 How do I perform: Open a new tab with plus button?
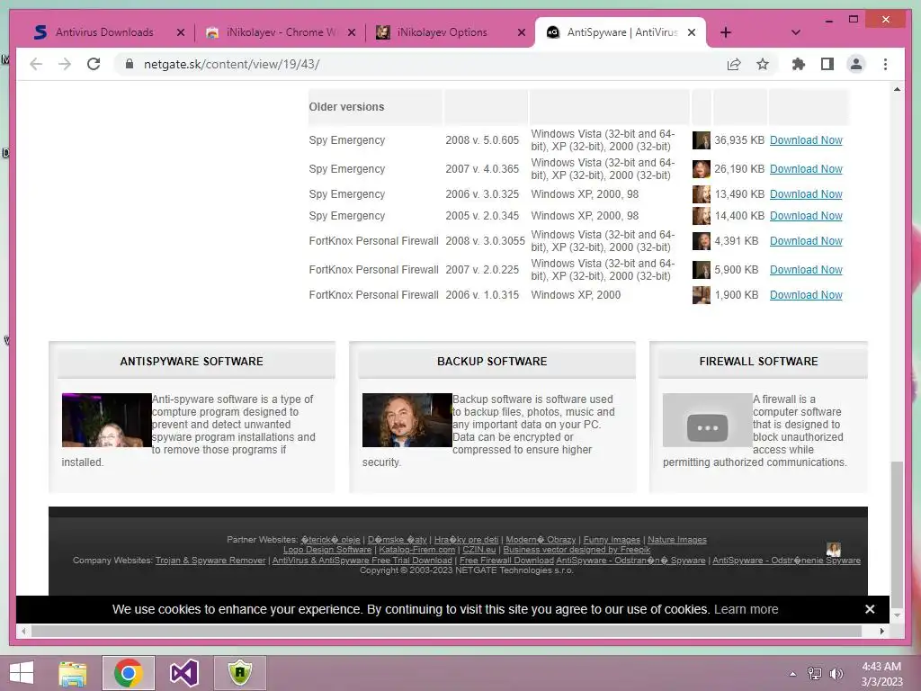726,32
